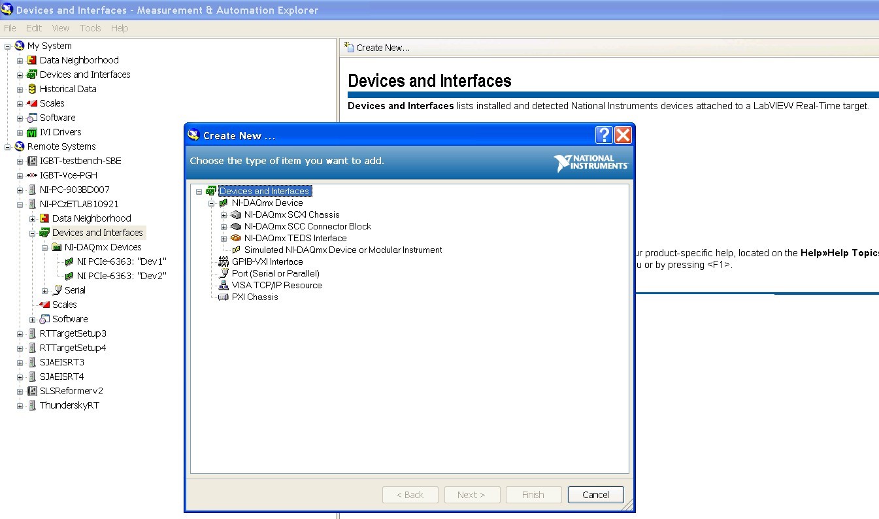
Task: Select the IVI Drivers icon
Action: [32, 132]
